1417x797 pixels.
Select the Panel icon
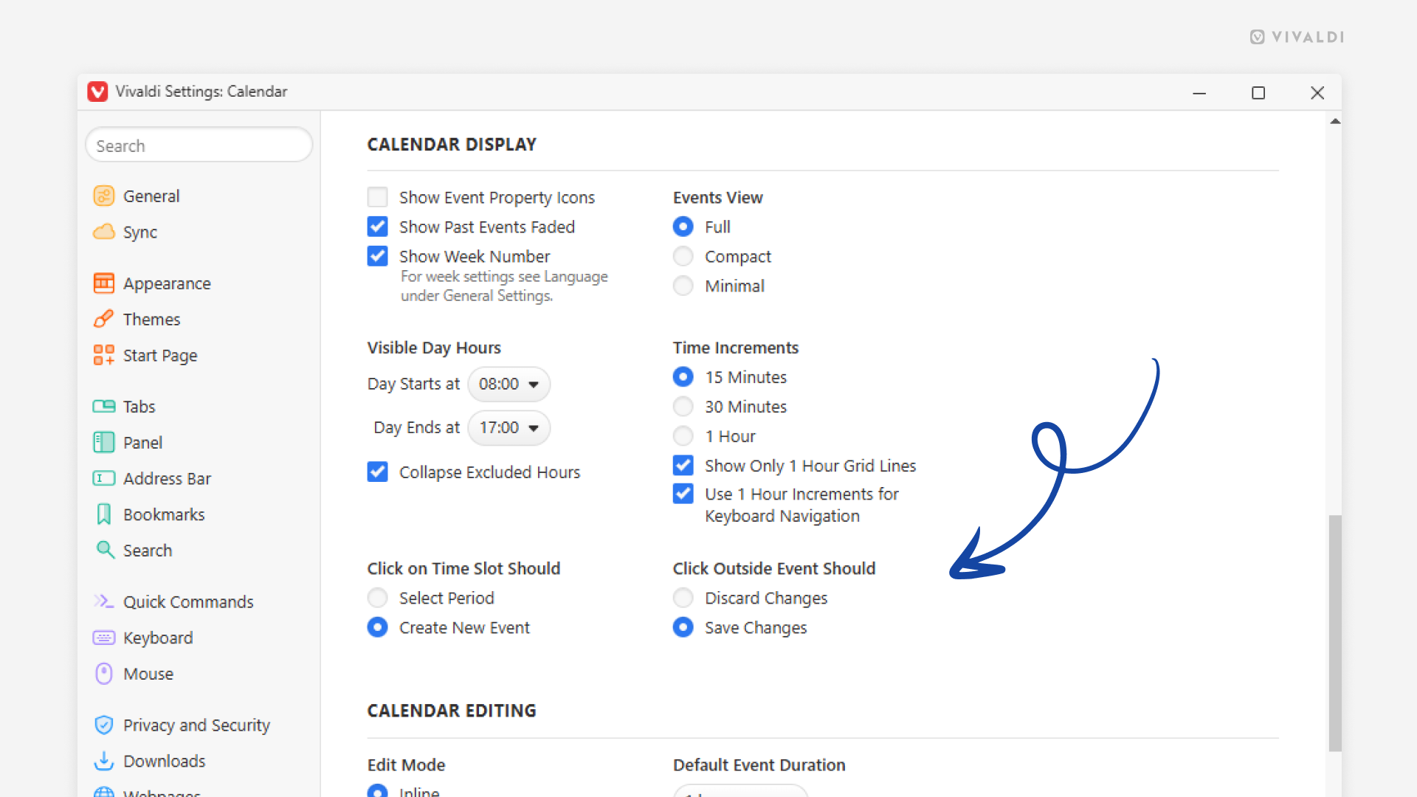point(104,443)
